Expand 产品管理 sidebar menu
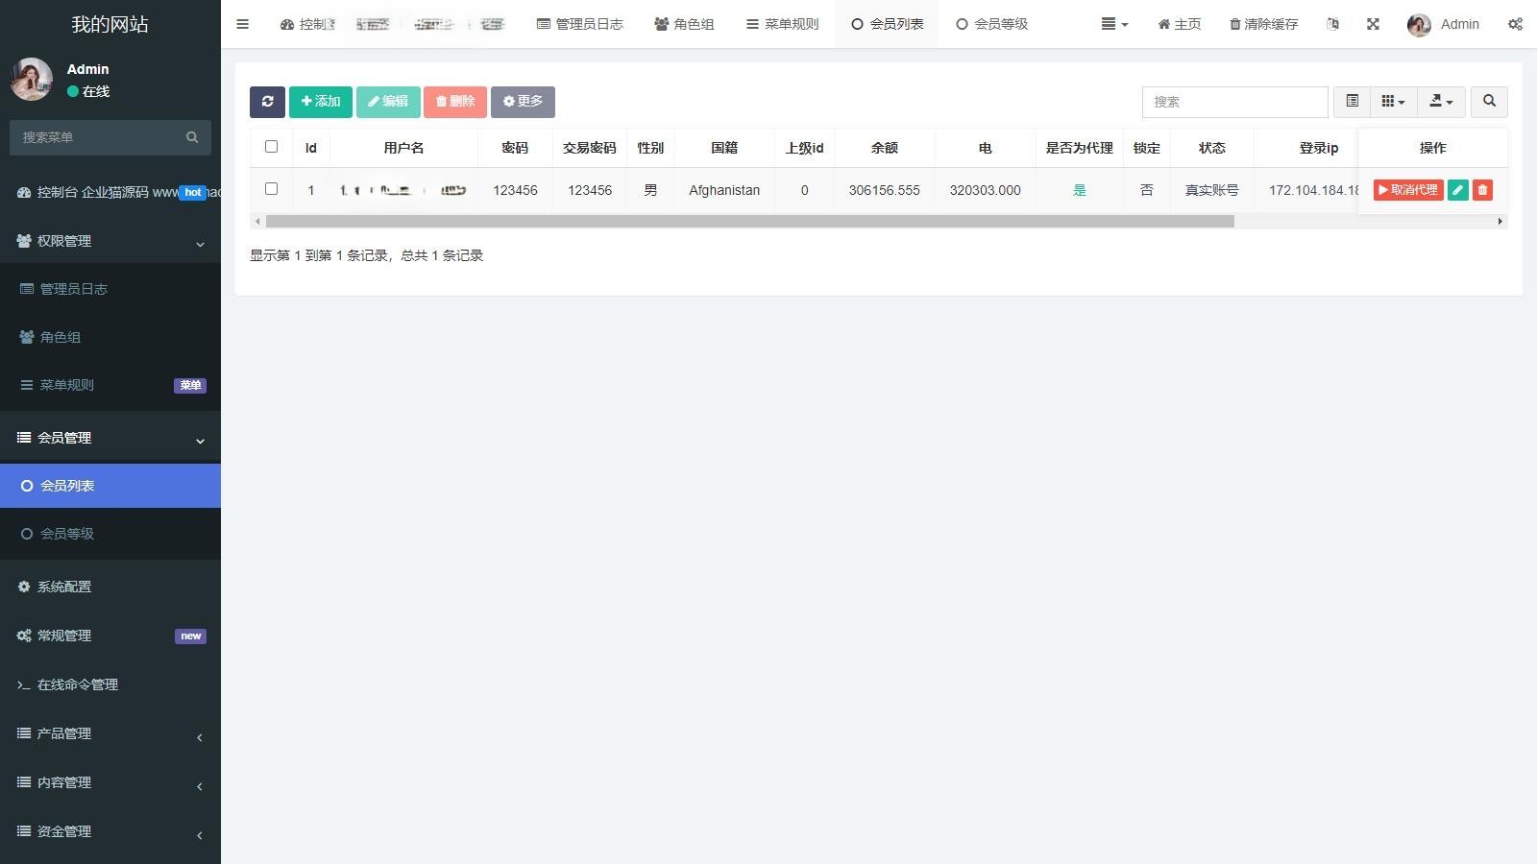Screen dimensions: 1537x864 (x=110, y=733)
